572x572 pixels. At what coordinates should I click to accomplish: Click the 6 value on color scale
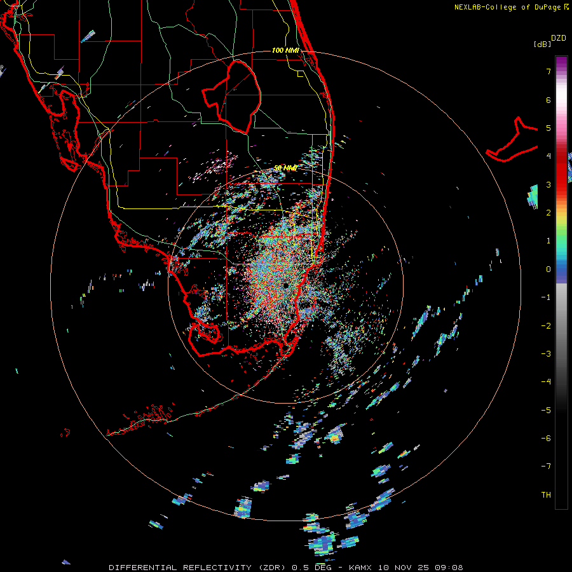click(548, 100)
